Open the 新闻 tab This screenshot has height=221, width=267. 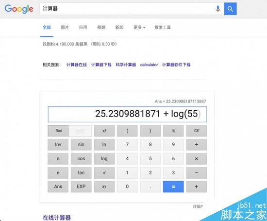[119, 27]
